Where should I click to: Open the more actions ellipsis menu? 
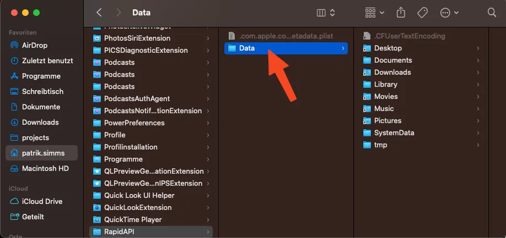[449, 12]
